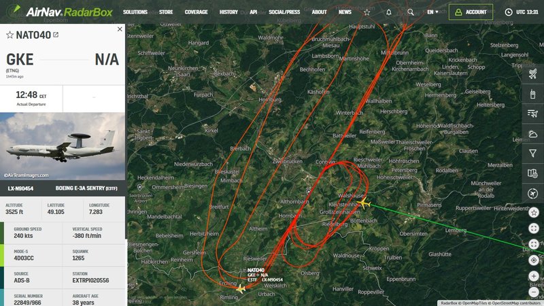Image resolution: width=544 pixels, height=306 pixels.
Task: Open the map settings icon in sidebar
Action: tap(532, 173)
